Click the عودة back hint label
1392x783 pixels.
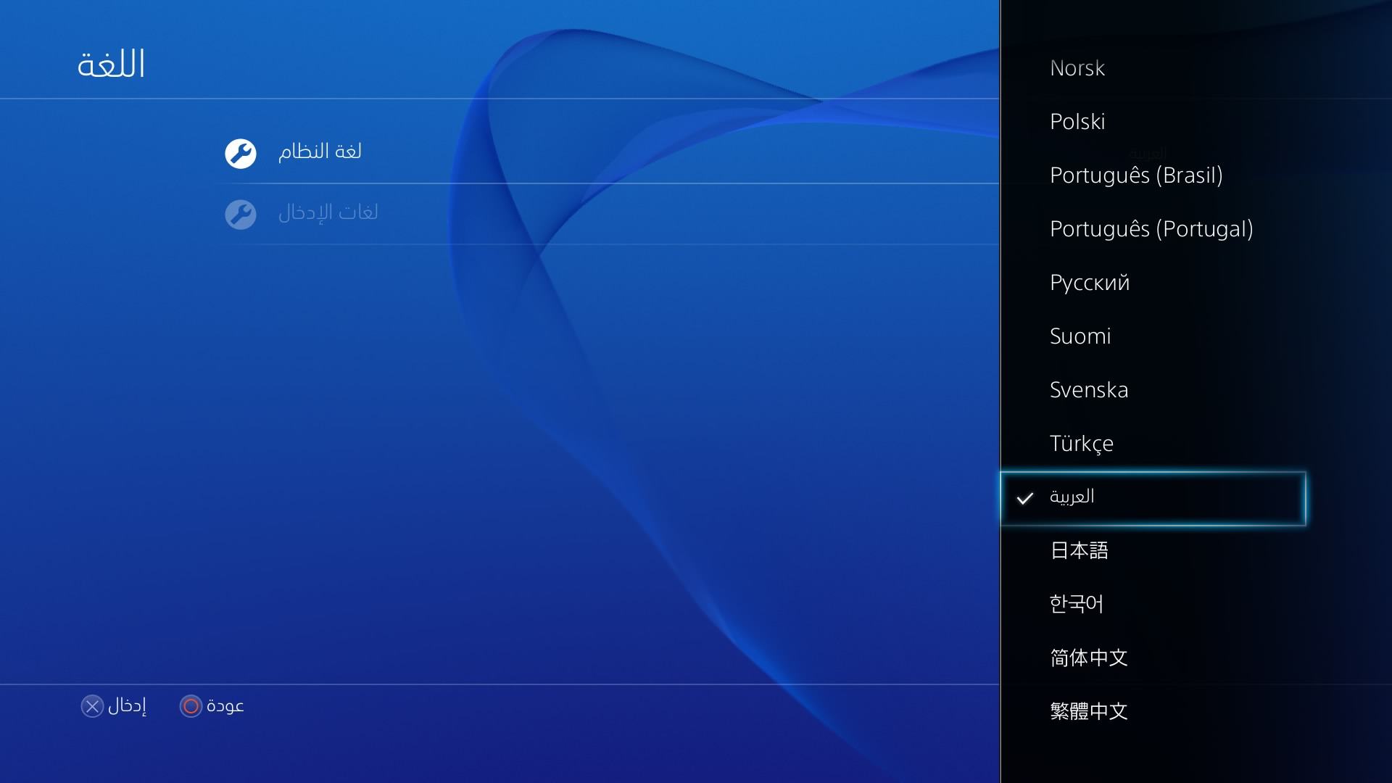(x=225, y=706)
